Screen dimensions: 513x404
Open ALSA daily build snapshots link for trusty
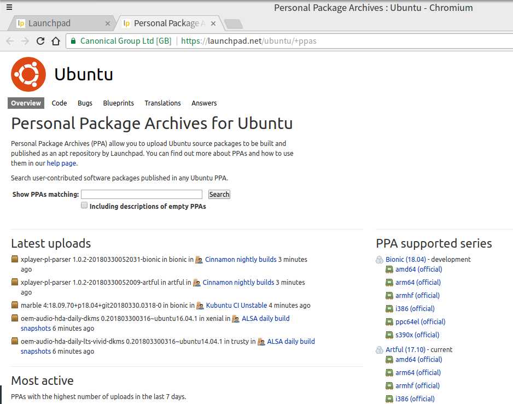291,341
